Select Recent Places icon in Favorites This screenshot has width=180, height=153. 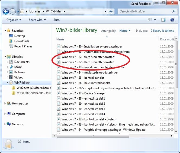(x=11, y=46)
